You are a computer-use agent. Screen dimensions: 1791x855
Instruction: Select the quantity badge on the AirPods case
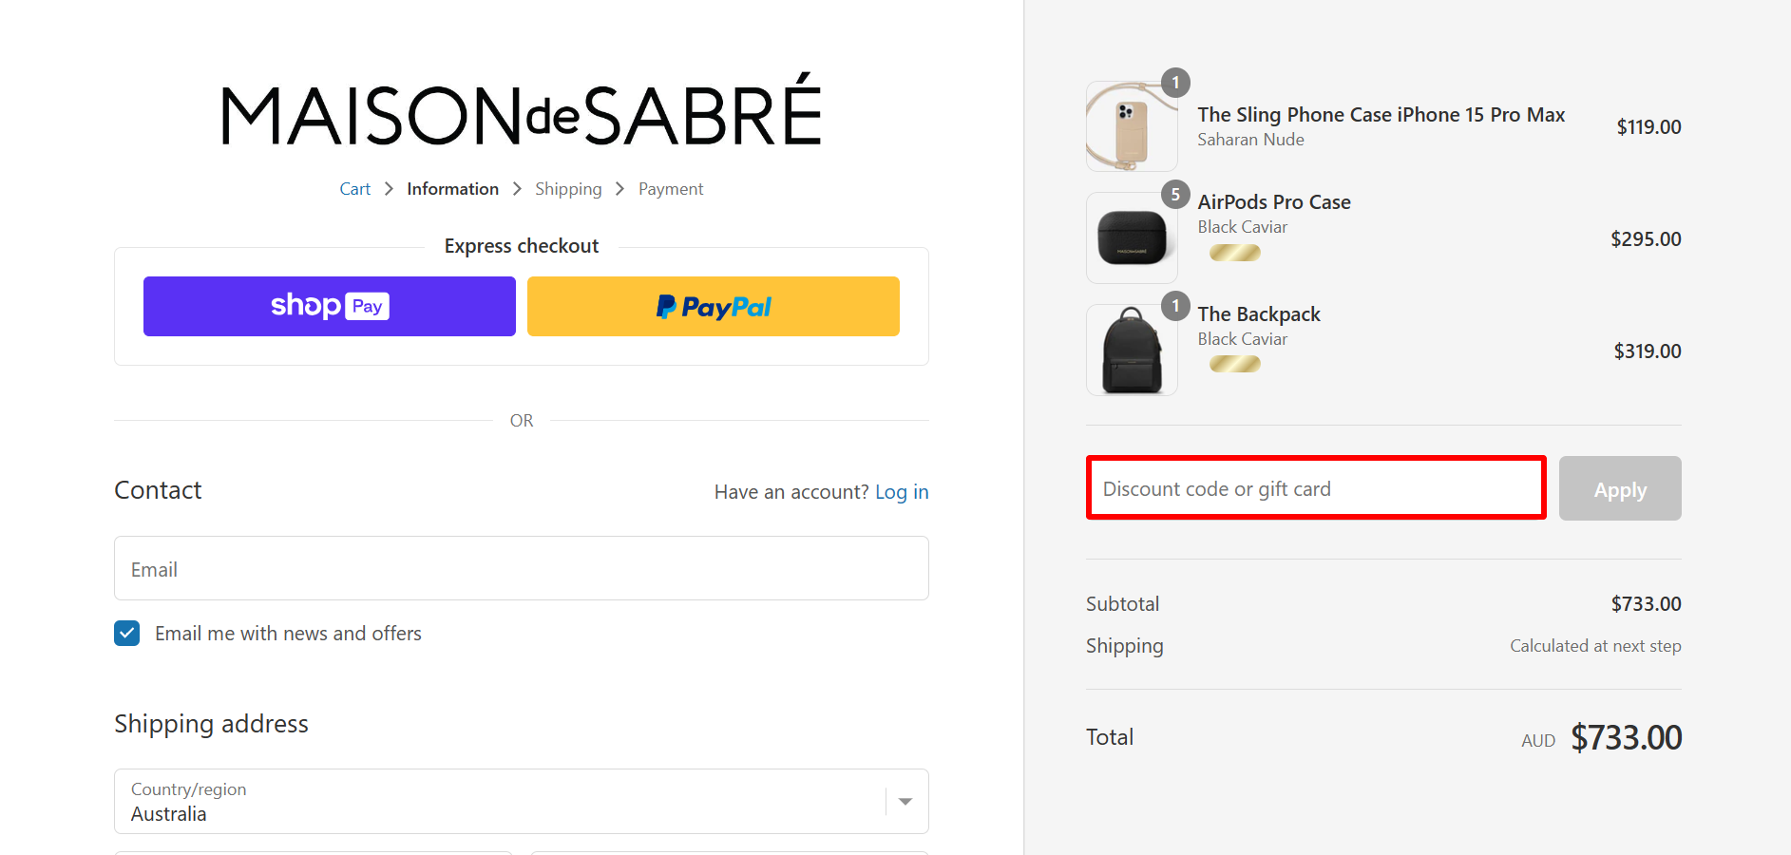pyautogui.click(x=1175, y=194)
